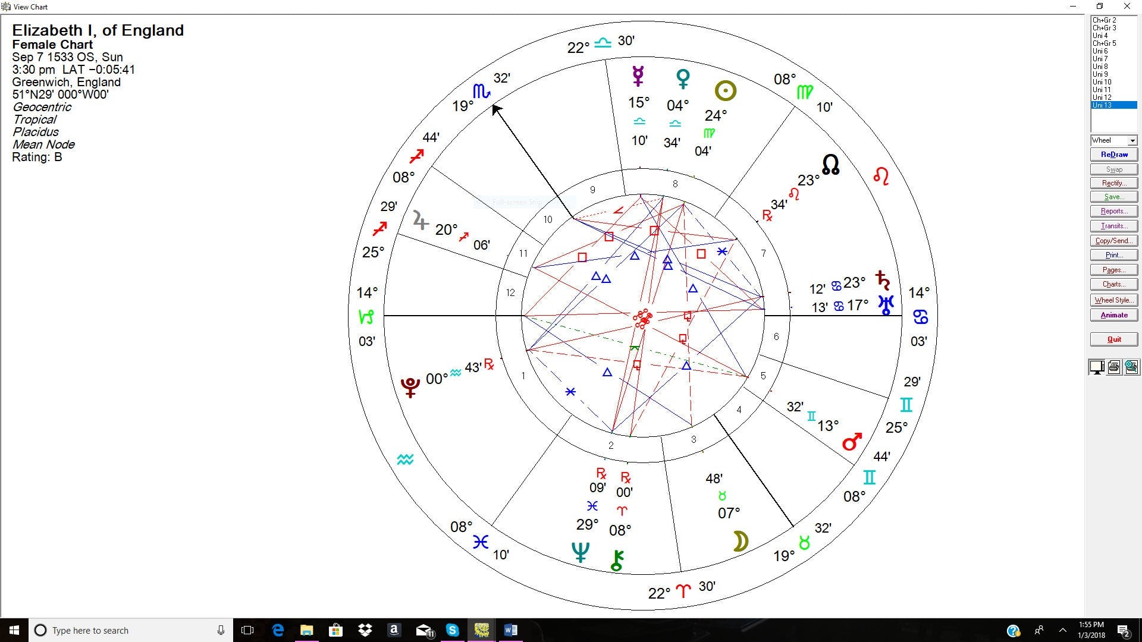Click the Reports button
Image resolution: width=1142 pixels, height=642 pixels.
[x=1113, y=211]
